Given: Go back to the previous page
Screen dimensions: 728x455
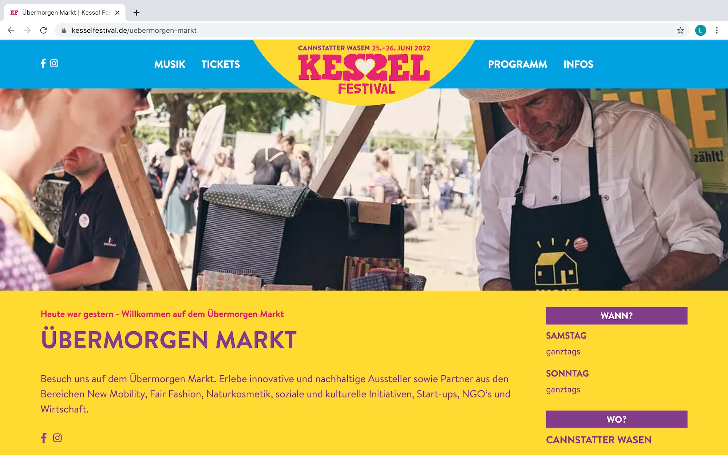Looking at the screenshot, I should pyautogui.click(x=11, y=31).
